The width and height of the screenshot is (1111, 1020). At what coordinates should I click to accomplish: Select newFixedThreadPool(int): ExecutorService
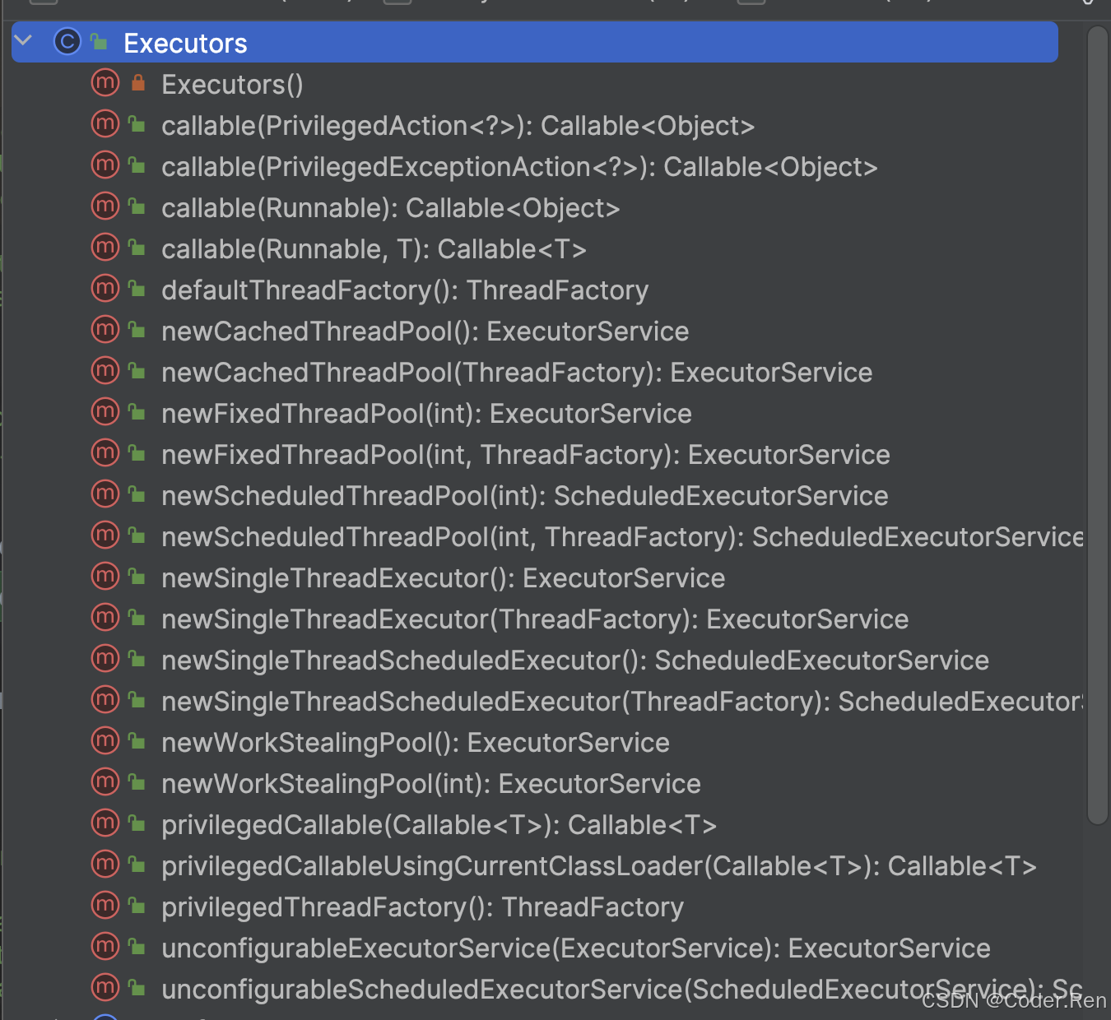coord(426,414)
